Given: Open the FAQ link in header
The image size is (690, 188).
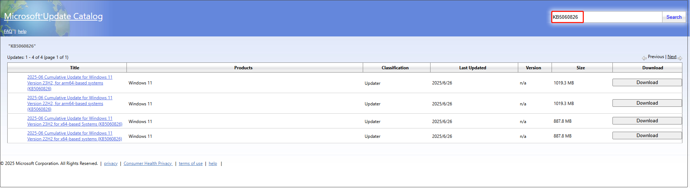Looking at the screenshot, I should [8, 31].
